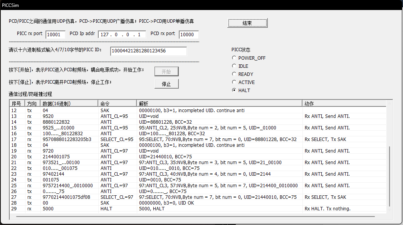The width and height of the screenshot is (403, 225).
Task: Click the log list vertical scrollbar
Action: [390, 173]
